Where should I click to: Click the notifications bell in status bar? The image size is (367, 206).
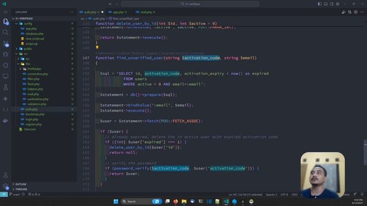(362, 195)
